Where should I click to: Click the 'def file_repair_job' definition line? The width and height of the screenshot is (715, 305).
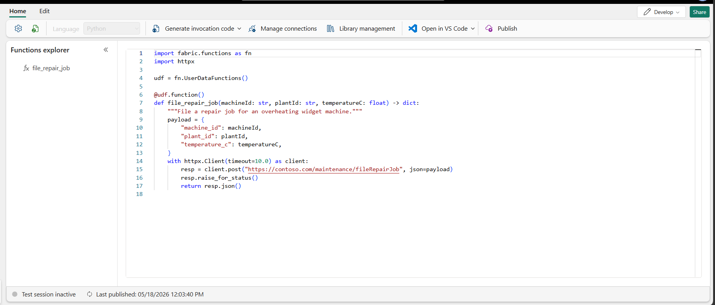(286, 103)
